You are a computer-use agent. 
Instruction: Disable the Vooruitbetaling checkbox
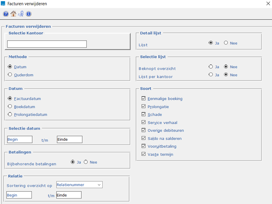pos(144,146)
